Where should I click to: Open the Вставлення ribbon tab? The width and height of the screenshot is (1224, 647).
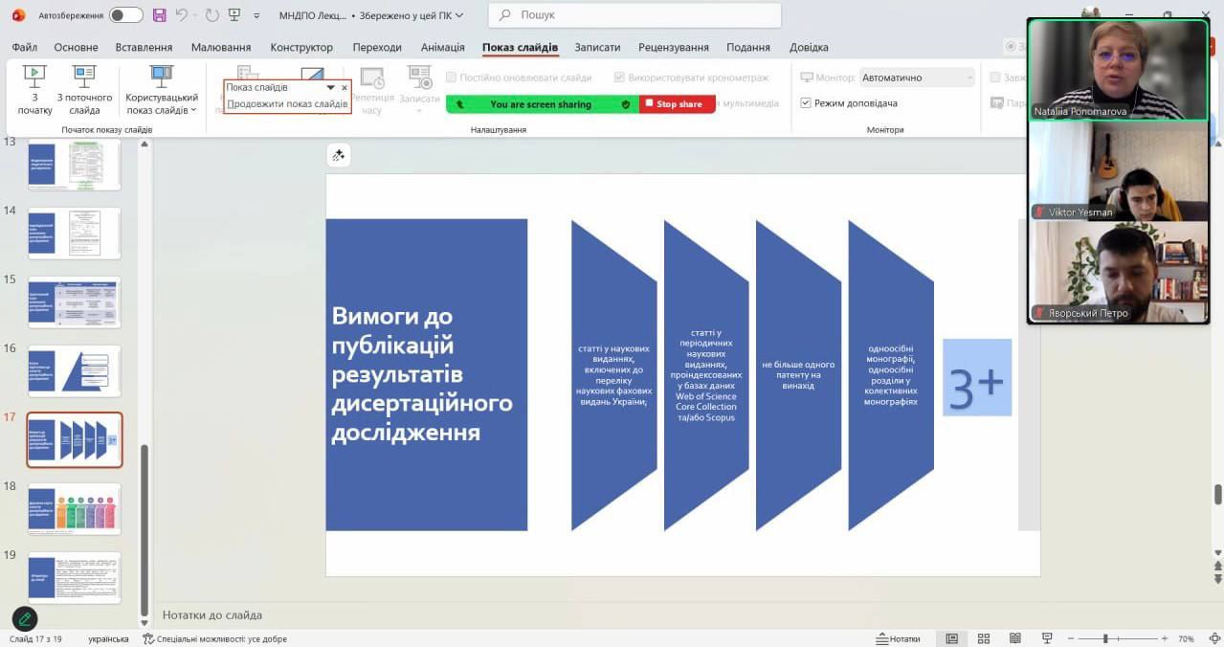coord(144,47)
